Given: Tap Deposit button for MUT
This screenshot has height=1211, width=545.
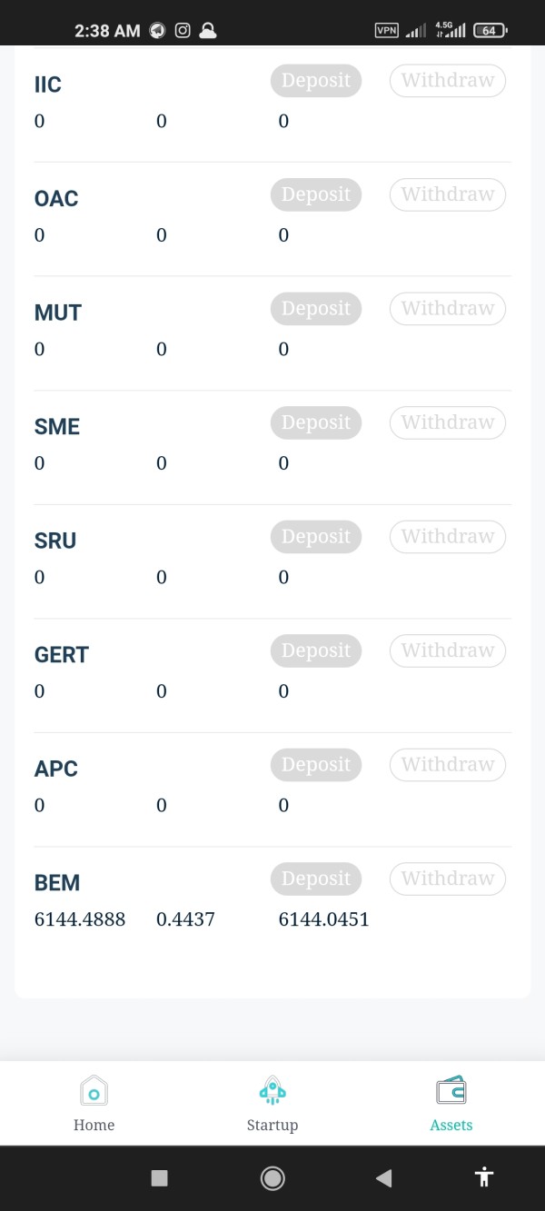Looking at the screenshot, I should tap(316, 308).
